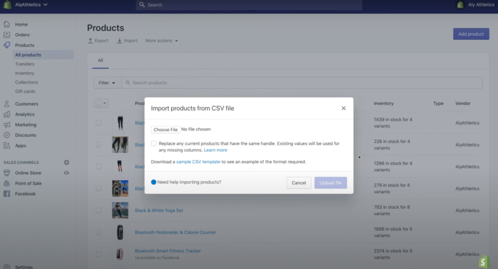Select Bluetooth Smart Fitness Tracker checkbox
Viewport: 498px width, 269px height.
tap(98, 254)
